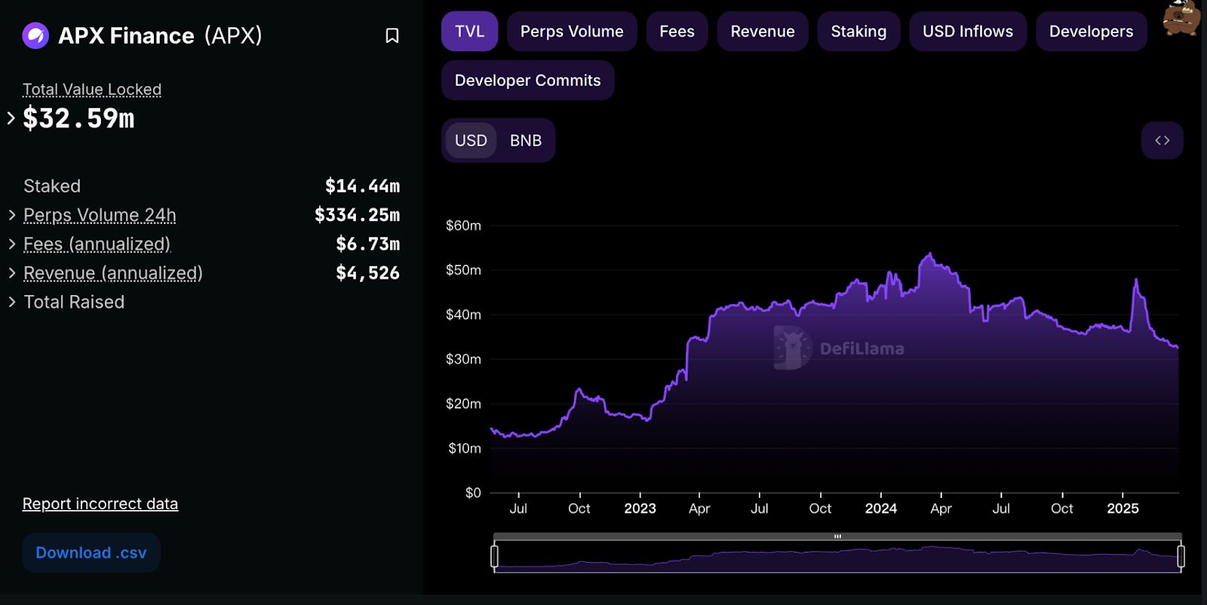Image resolution: width=1207 pixels, height=605 pixels.
Task: Switch to the Perps Volume tab
Action: 571,32
